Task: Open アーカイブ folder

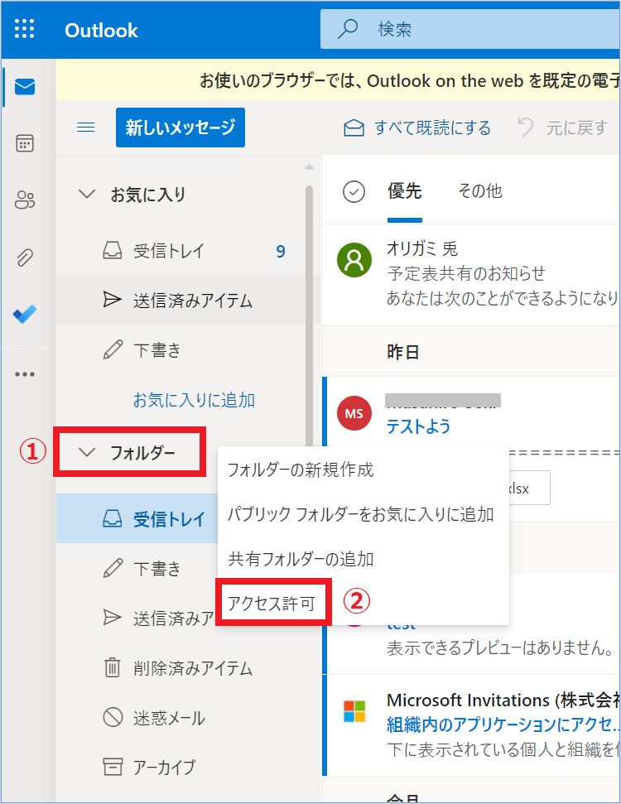Action: [x=188, y=767]
